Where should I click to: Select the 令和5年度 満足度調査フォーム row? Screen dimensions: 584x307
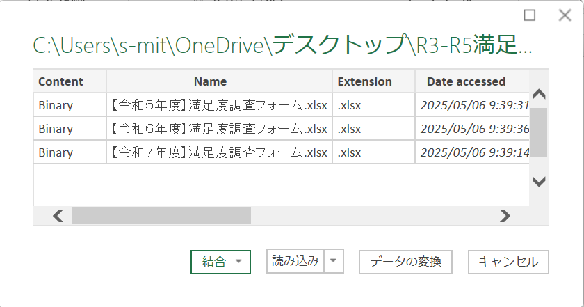218,106
